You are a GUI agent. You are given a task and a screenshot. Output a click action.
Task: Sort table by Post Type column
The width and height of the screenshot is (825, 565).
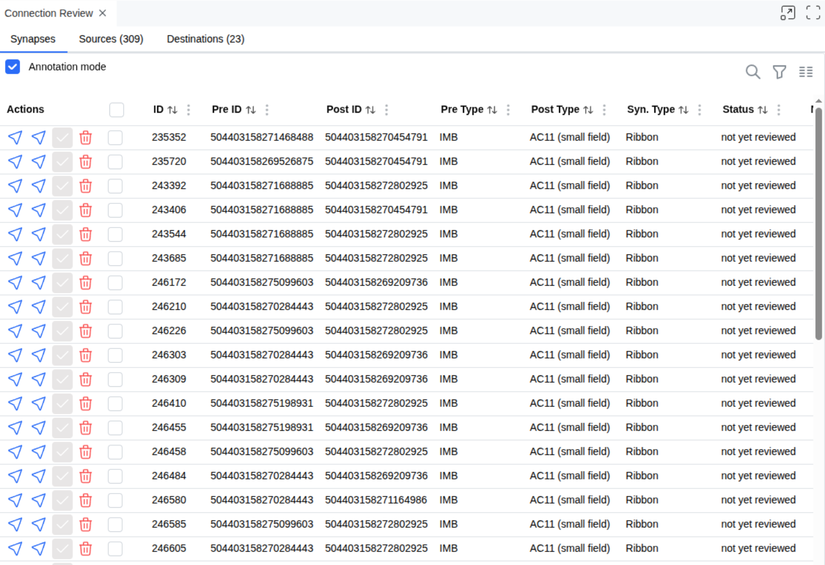pos(588,110)
